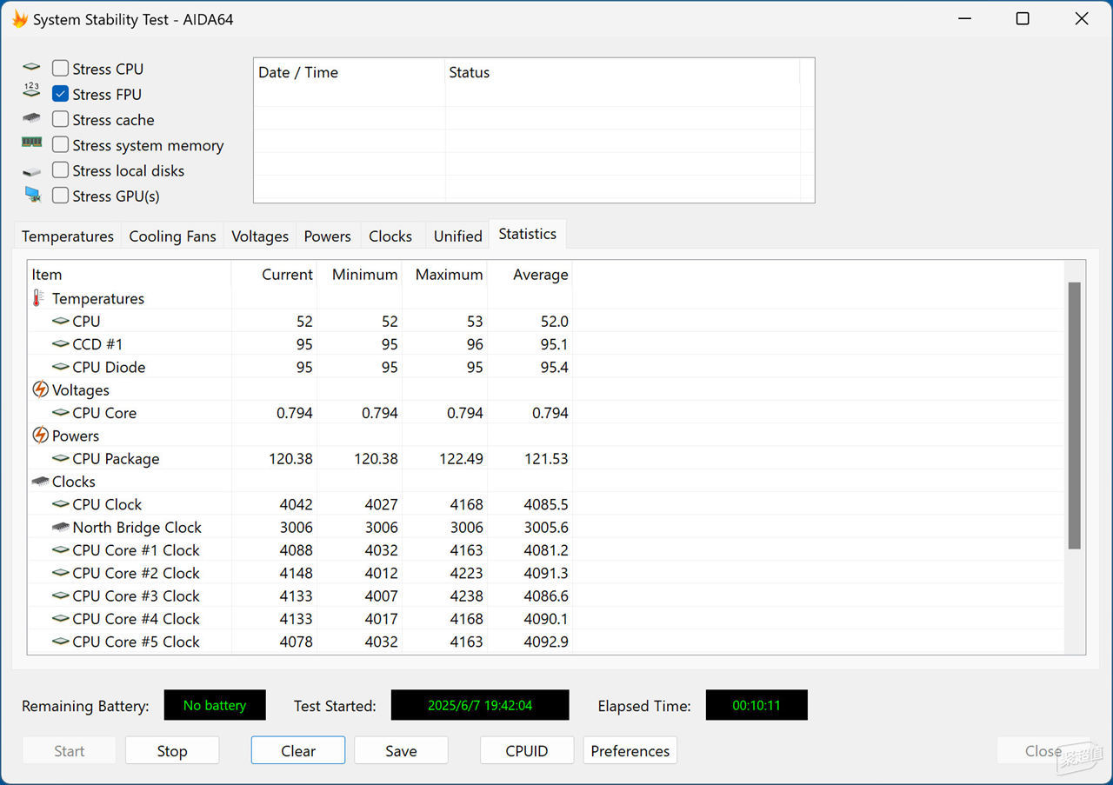The image size is (1113, 785).
Task: Click the Save button
Action: (x=401, y=751)
